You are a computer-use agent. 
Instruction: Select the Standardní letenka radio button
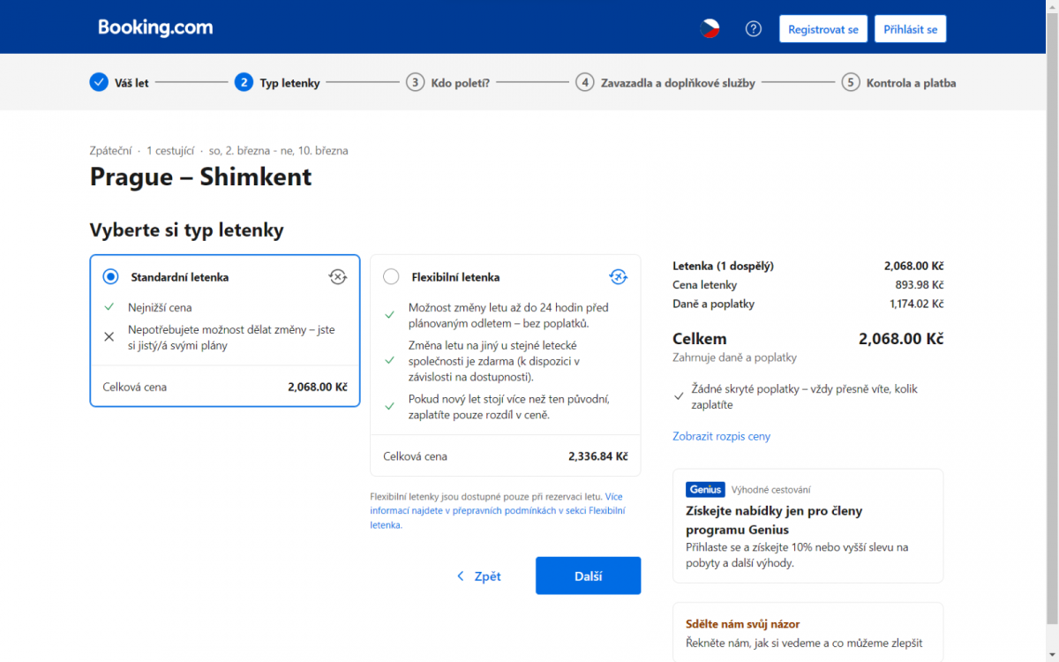(x=110, y=277)
